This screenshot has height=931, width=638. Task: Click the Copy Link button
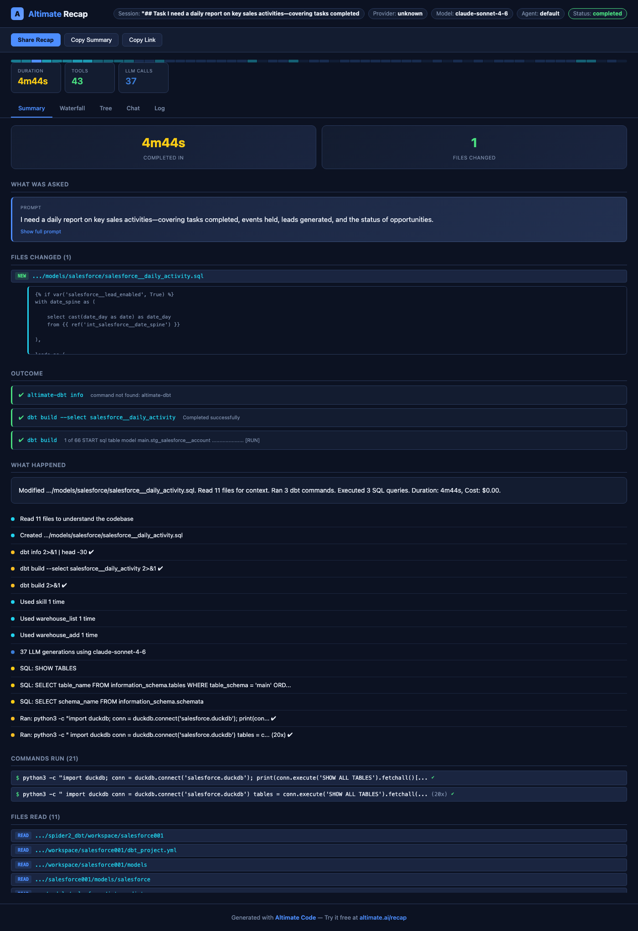click(x=142, y=40)
